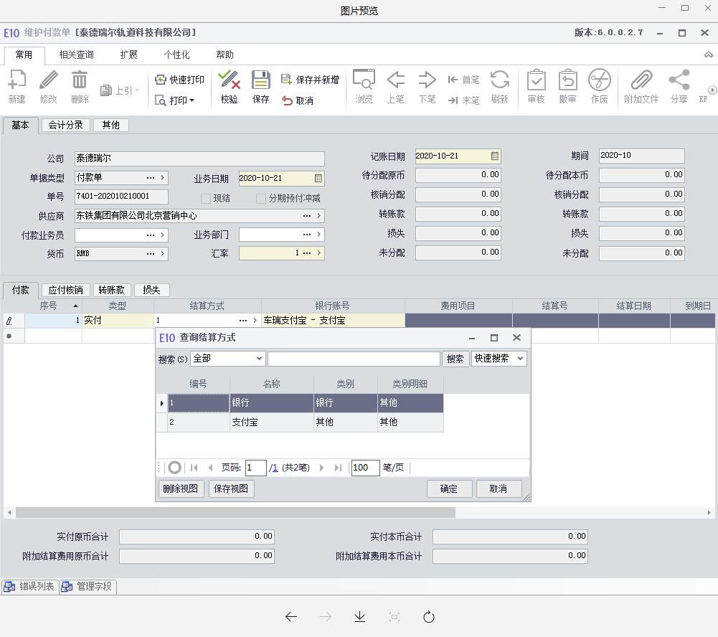Click the 取消 undo arrow in toolbar
718x637 pixels.
click(x=287, y=100)
